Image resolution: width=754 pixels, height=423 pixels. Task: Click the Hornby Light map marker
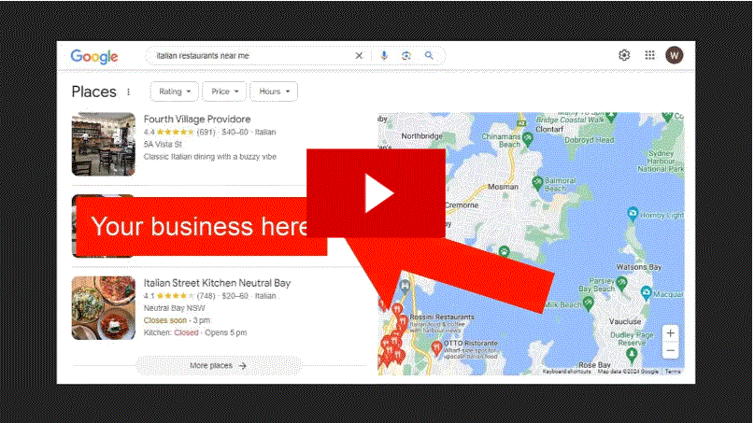coord(633,214)
